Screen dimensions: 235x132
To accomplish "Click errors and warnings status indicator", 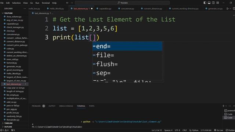I will (x=4, y=131).
